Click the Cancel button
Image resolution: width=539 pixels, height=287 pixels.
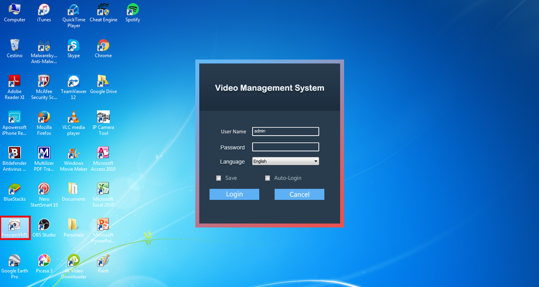[x=299, y=194]
